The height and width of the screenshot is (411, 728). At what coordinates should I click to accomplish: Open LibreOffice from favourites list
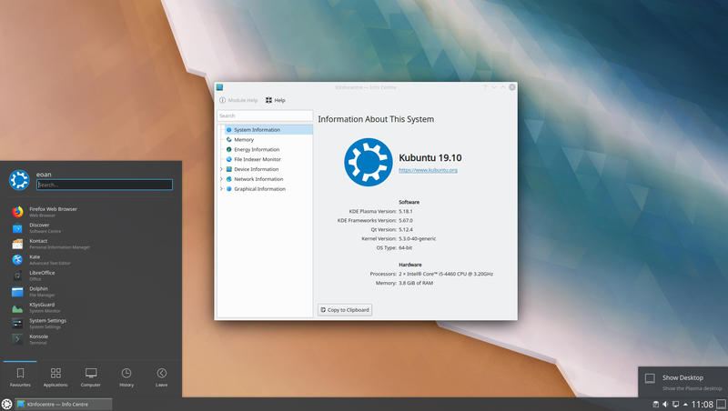click(91, 276)
